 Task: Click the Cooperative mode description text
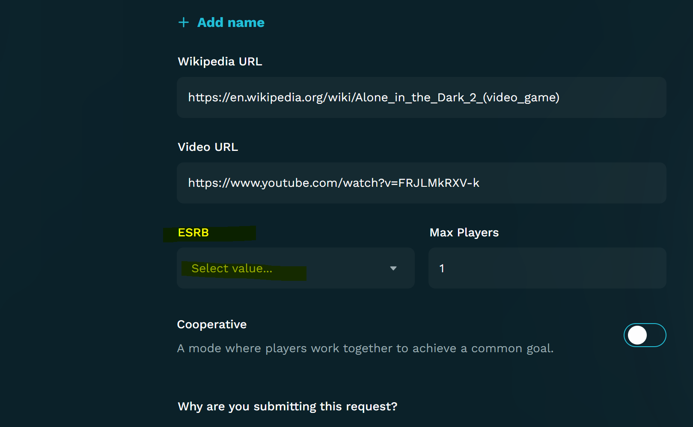click(x=365, y=348)
